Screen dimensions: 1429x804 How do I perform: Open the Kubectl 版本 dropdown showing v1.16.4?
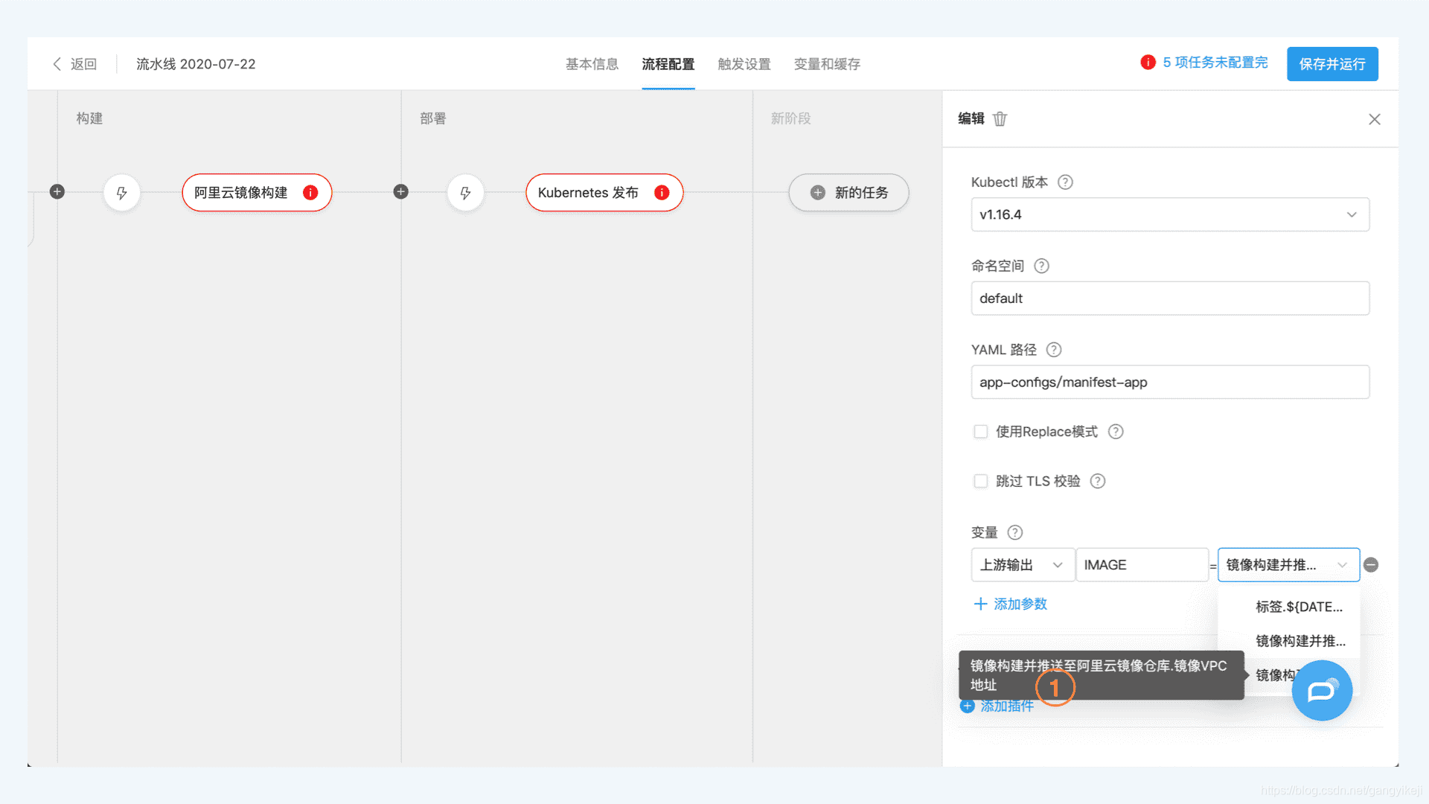[1170, 214]
